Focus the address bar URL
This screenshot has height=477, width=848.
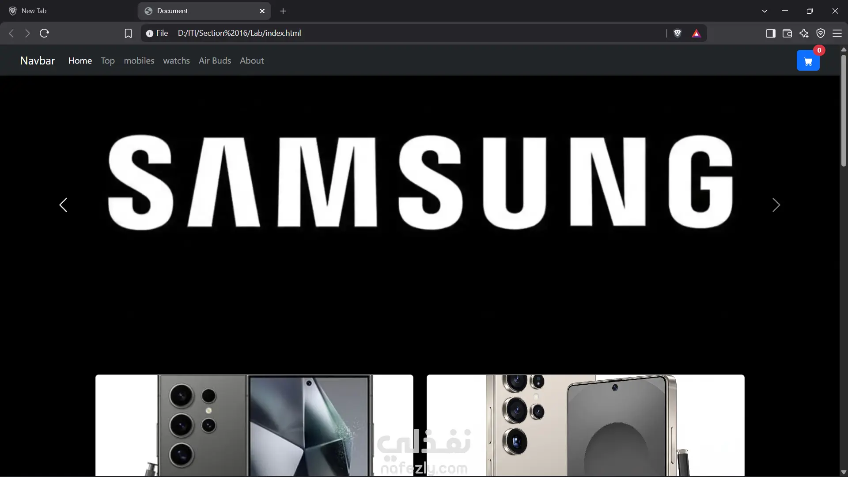[239, 33]
